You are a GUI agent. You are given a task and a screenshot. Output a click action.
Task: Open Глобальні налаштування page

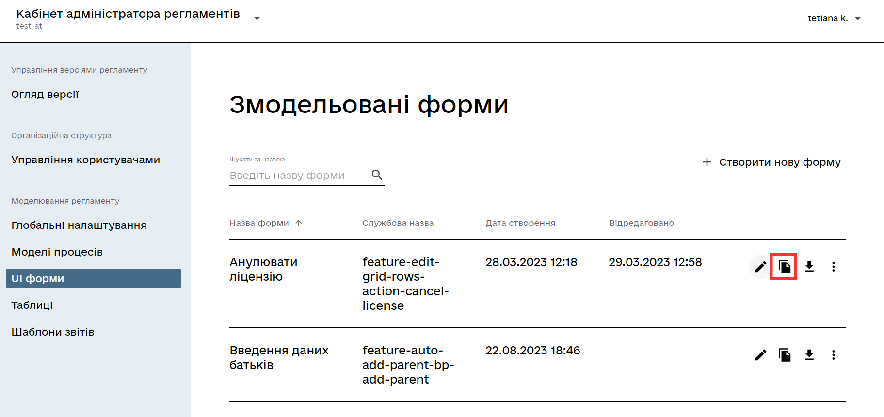click(79, 225)
